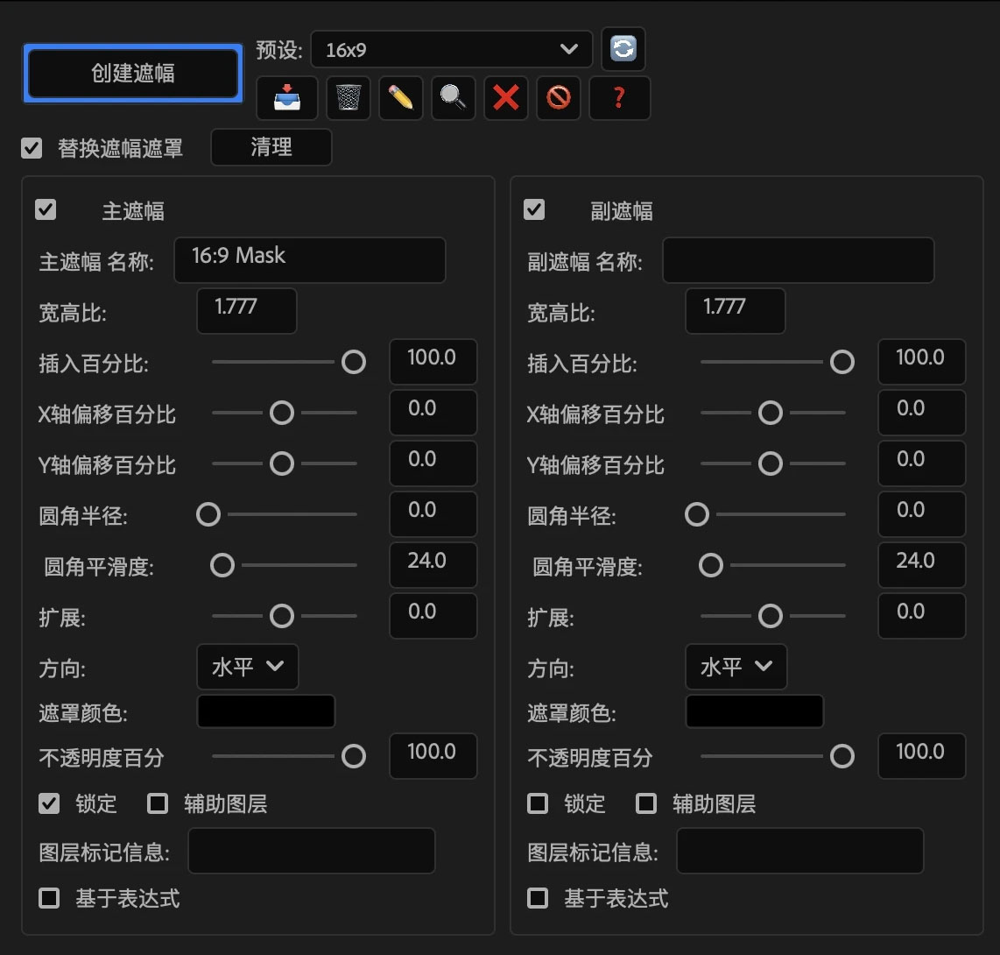Expand the 方向 dropdown in the 副遮幅 panel
The image size is (1000, 955).
[x=736, y=667]
